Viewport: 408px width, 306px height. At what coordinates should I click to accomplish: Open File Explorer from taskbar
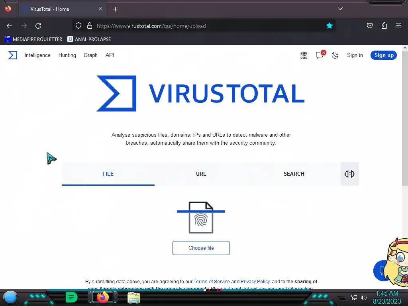click(x=134, y=298)
